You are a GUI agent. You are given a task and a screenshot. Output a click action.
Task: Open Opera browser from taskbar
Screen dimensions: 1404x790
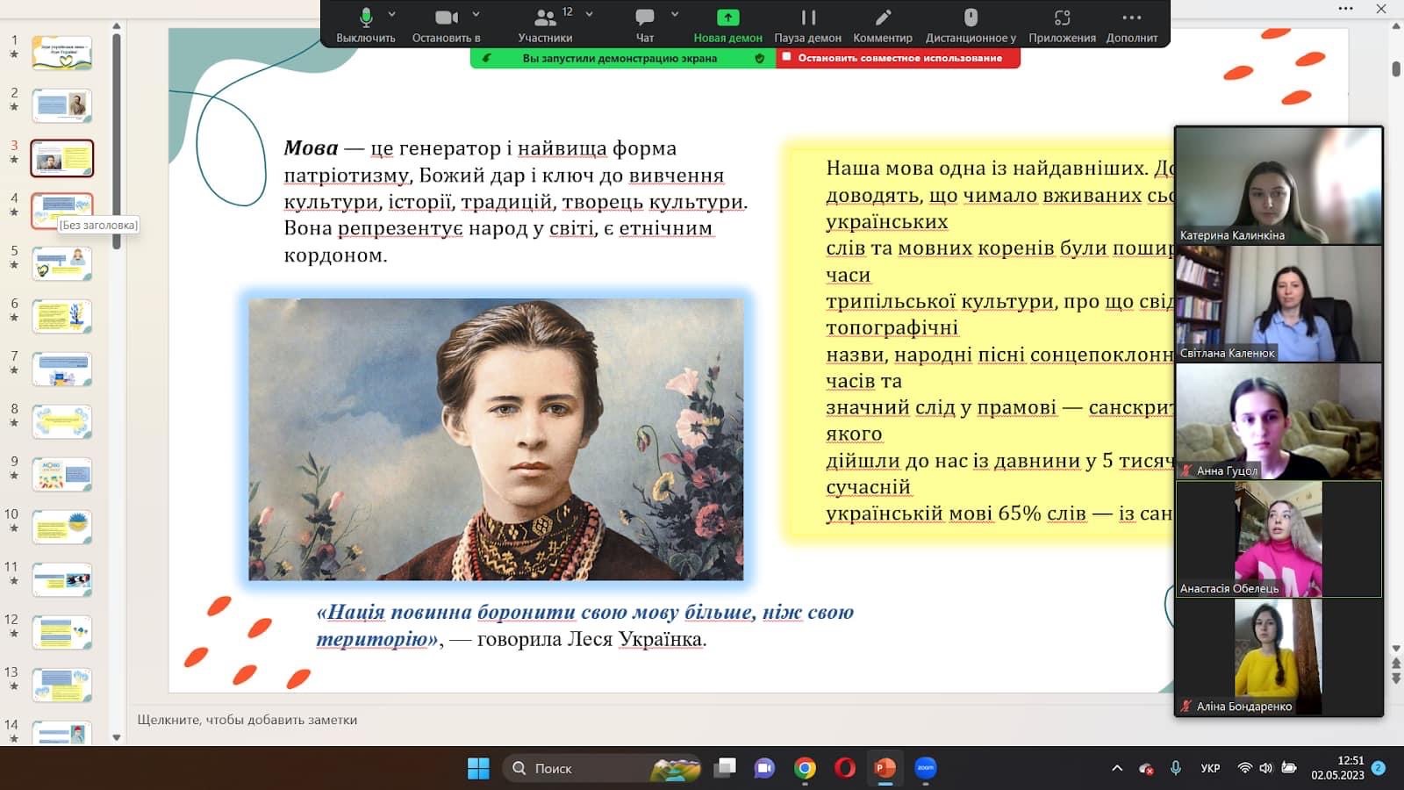[x=845, y=768]
